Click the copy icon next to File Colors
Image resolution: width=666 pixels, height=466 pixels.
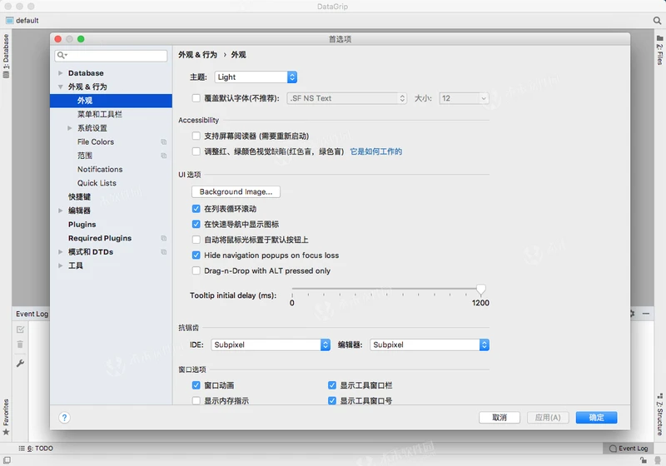tap(163, 141)
